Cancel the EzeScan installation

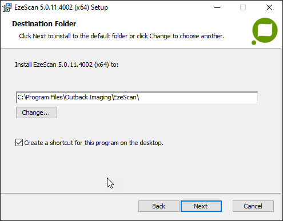253,206
